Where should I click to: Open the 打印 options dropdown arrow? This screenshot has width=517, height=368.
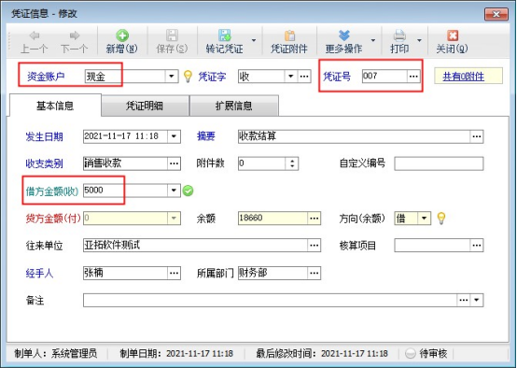click(419, 40)
